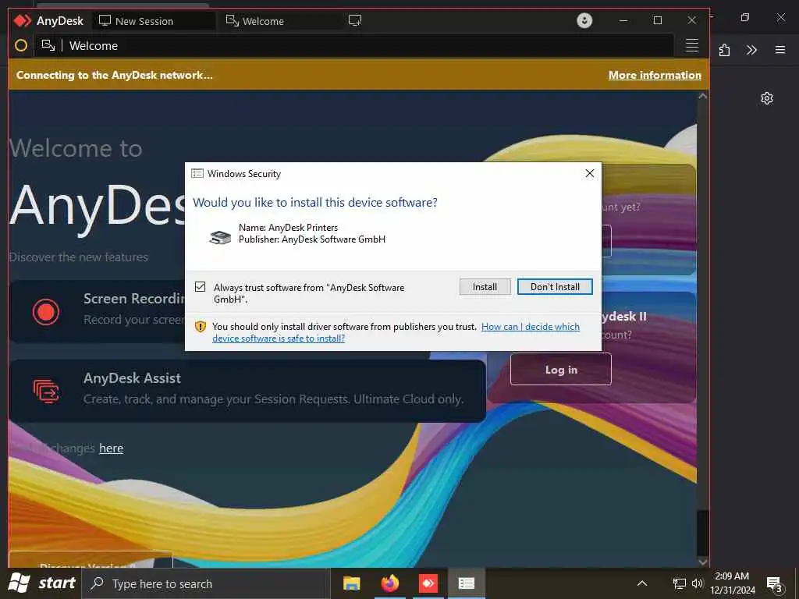Select the AnyDesk Assist feature card
This screenshot has height=599, width=799.
[247, 391]
